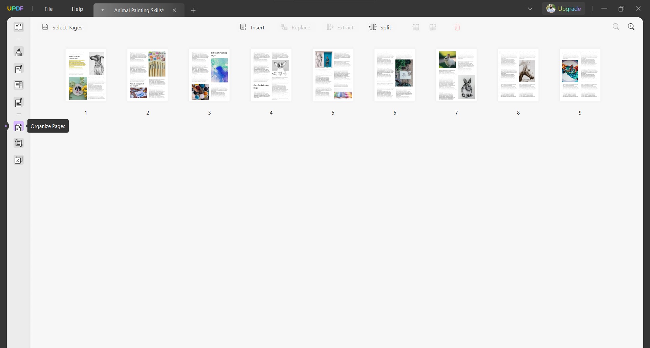Select the page 5 thumbnail
Image resolution: width=650 pixels, height=348 pixels.
(333, 75)
